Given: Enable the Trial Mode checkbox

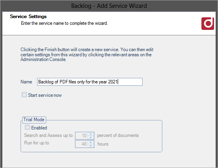Looking at the screenshot, I should pos(27,127).
